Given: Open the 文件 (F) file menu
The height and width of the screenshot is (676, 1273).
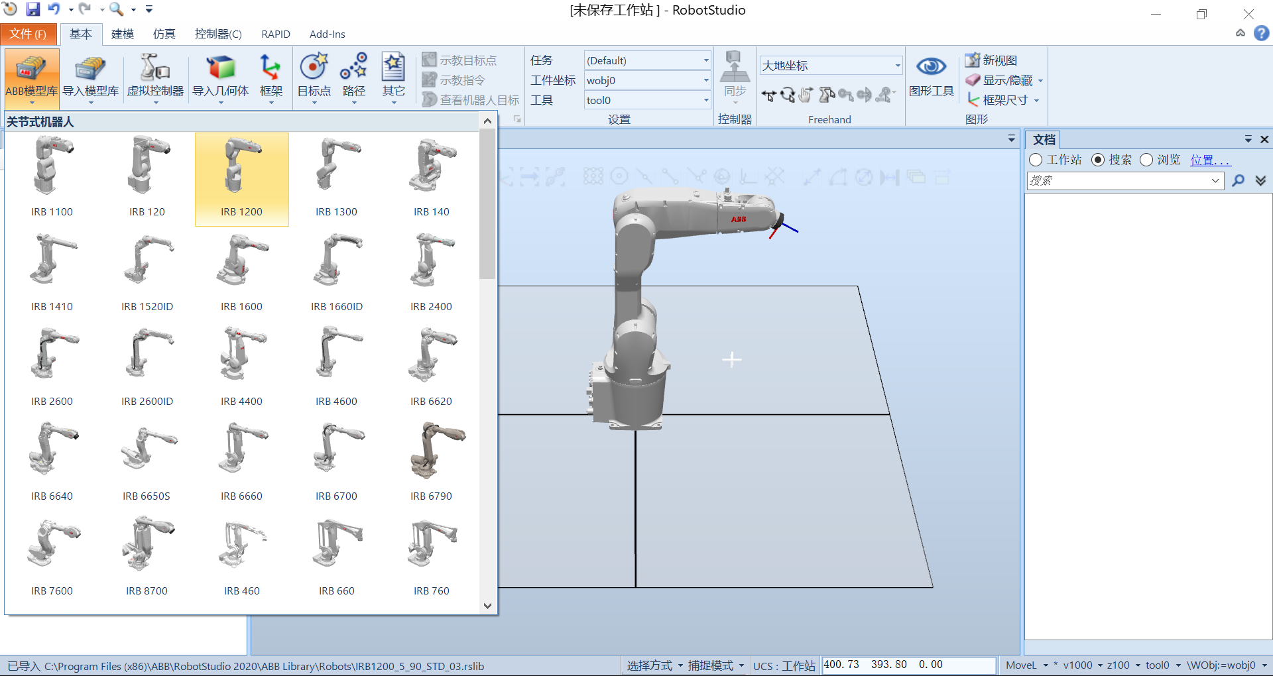Looking at the screenshot, I should (28, 34).
